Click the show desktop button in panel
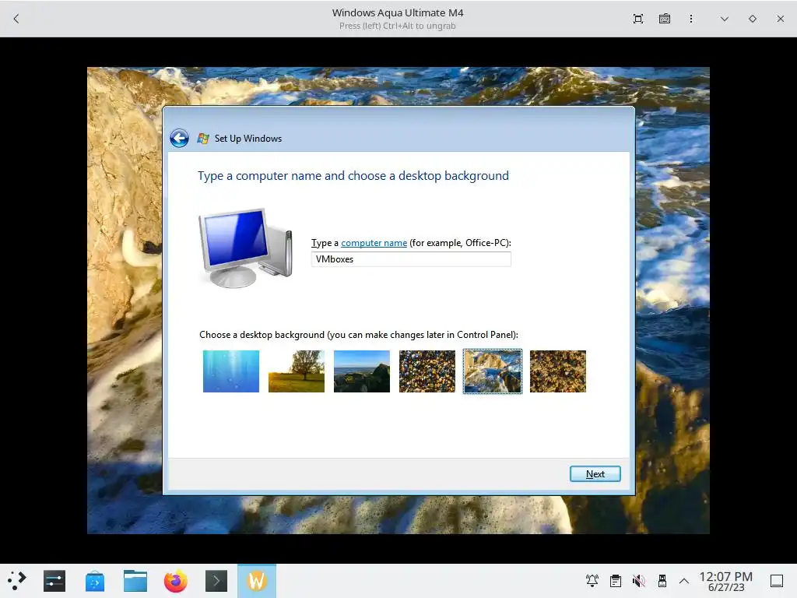The width and height of the screenshot is (797, 598). pos(777,581)
